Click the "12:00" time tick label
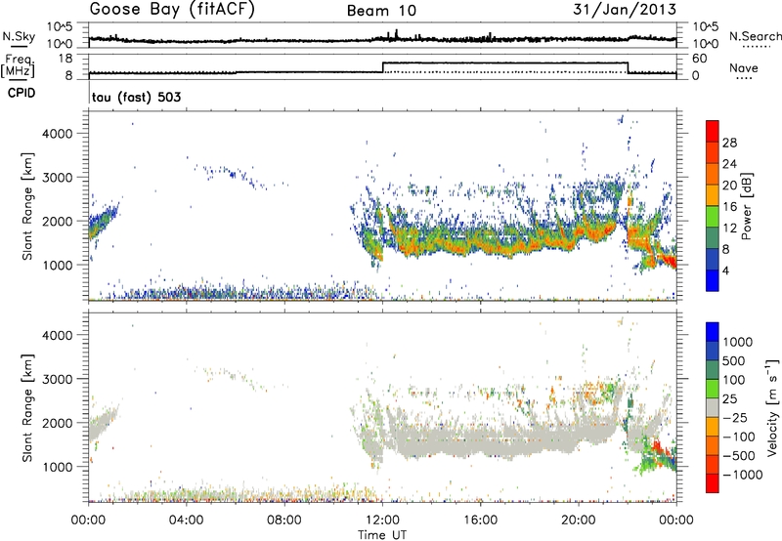This screenshot has width=782, height=541. point(382,520)
